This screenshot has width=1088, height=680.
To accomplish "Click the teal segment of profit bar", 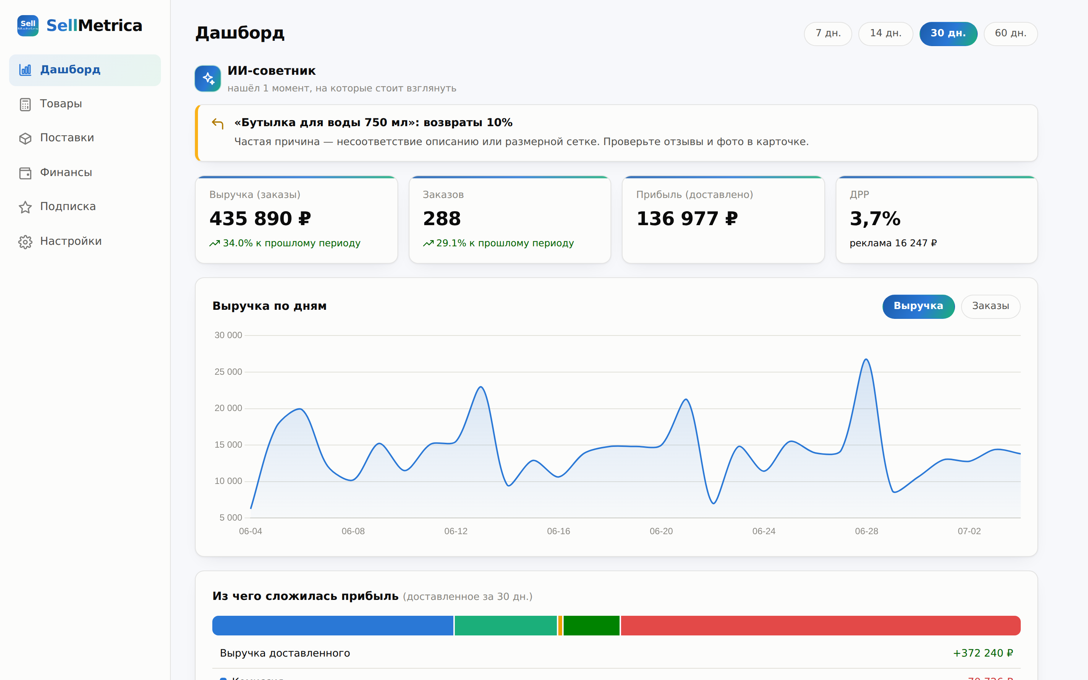I will point(506,626).
